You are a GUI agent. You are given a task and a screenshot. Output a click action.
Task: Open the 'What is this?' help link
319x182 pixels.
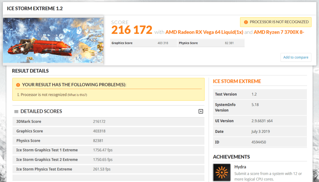[x=77, y=95]
